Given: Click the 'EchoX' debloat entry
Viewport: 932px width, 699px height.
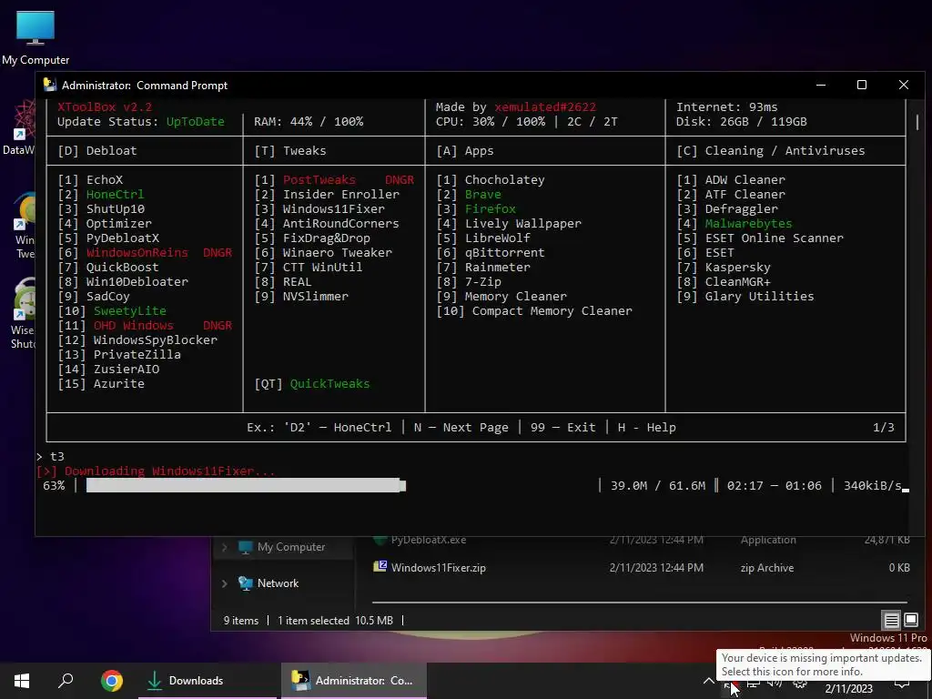Looking at the screenshot, I should (x=105, y=179).
